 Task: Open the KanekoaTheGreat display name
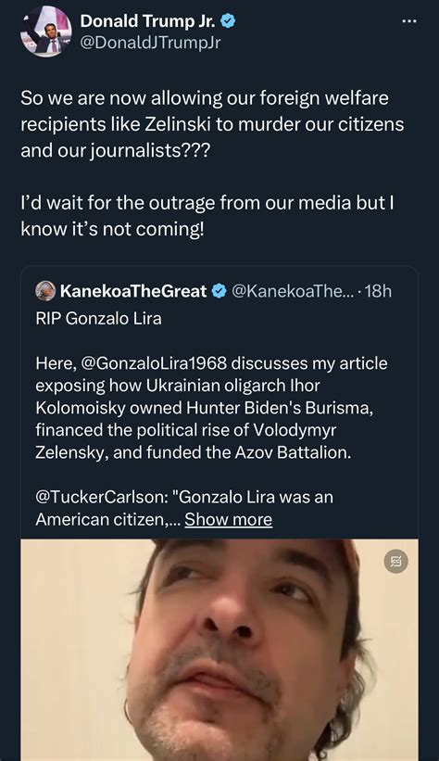point(133,291)
